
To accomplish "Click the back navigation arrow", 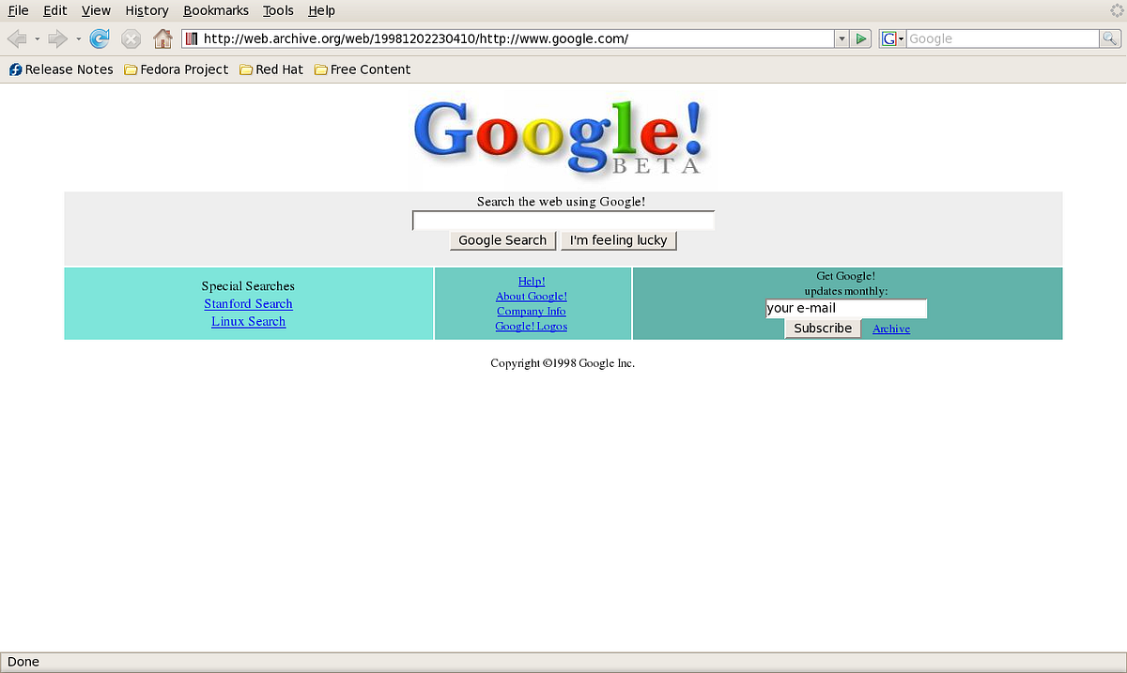I will pyautogui.click(x=17, y=38).
